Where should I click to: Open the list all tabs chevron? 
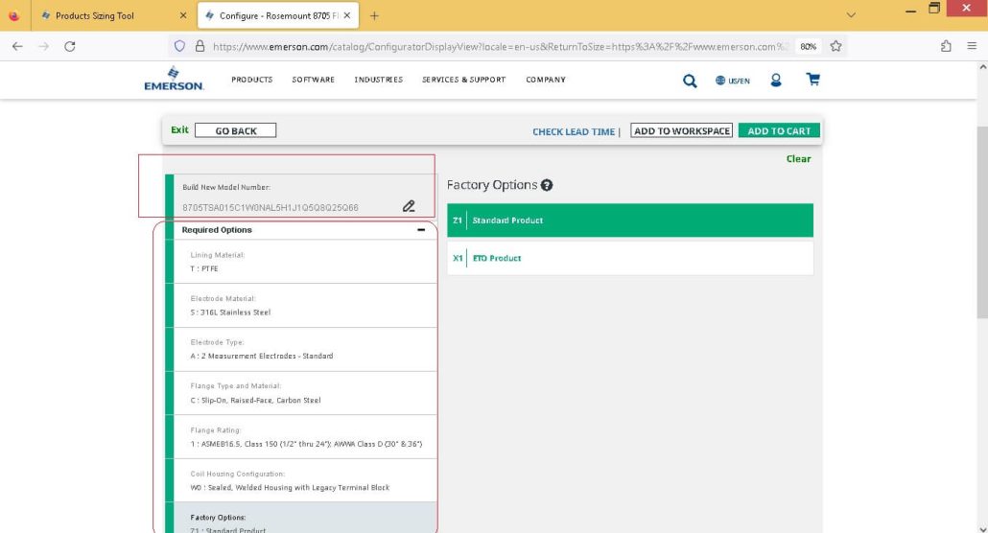tap(851, 15)
